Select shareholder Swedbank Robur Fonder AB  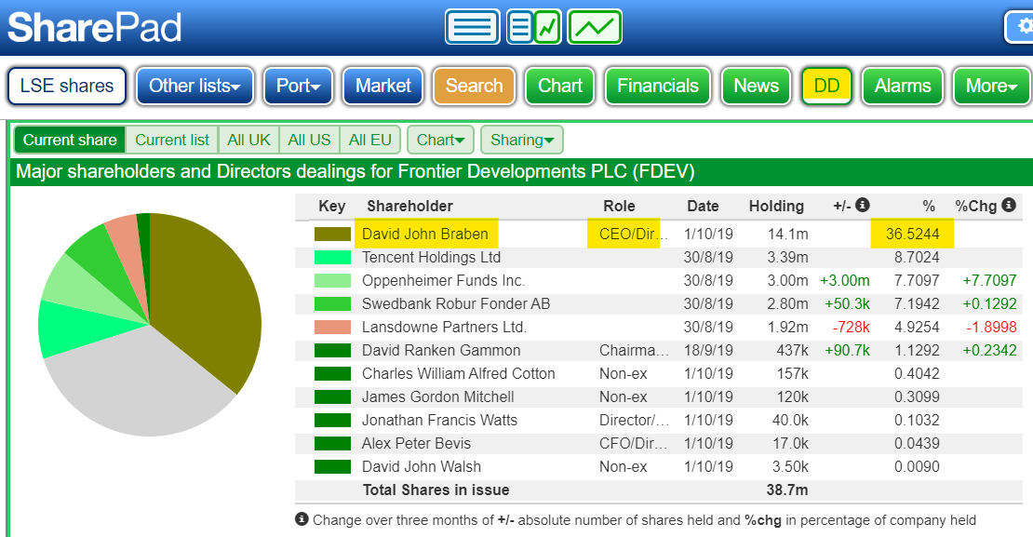pyautogui.click(x=456, y=303)
